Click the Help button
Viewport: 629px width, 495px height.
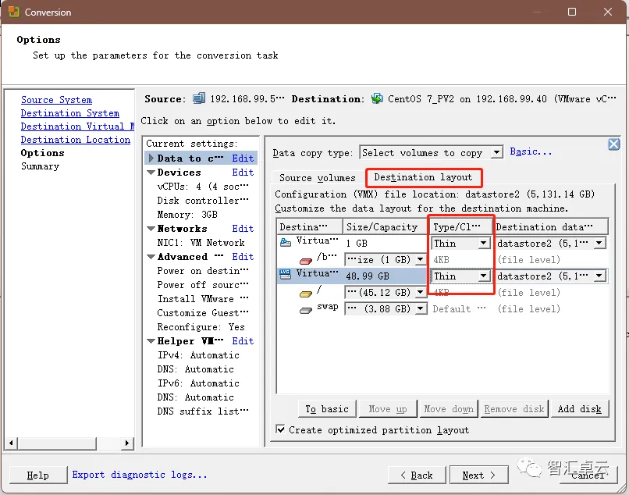(x=38, y=475)
